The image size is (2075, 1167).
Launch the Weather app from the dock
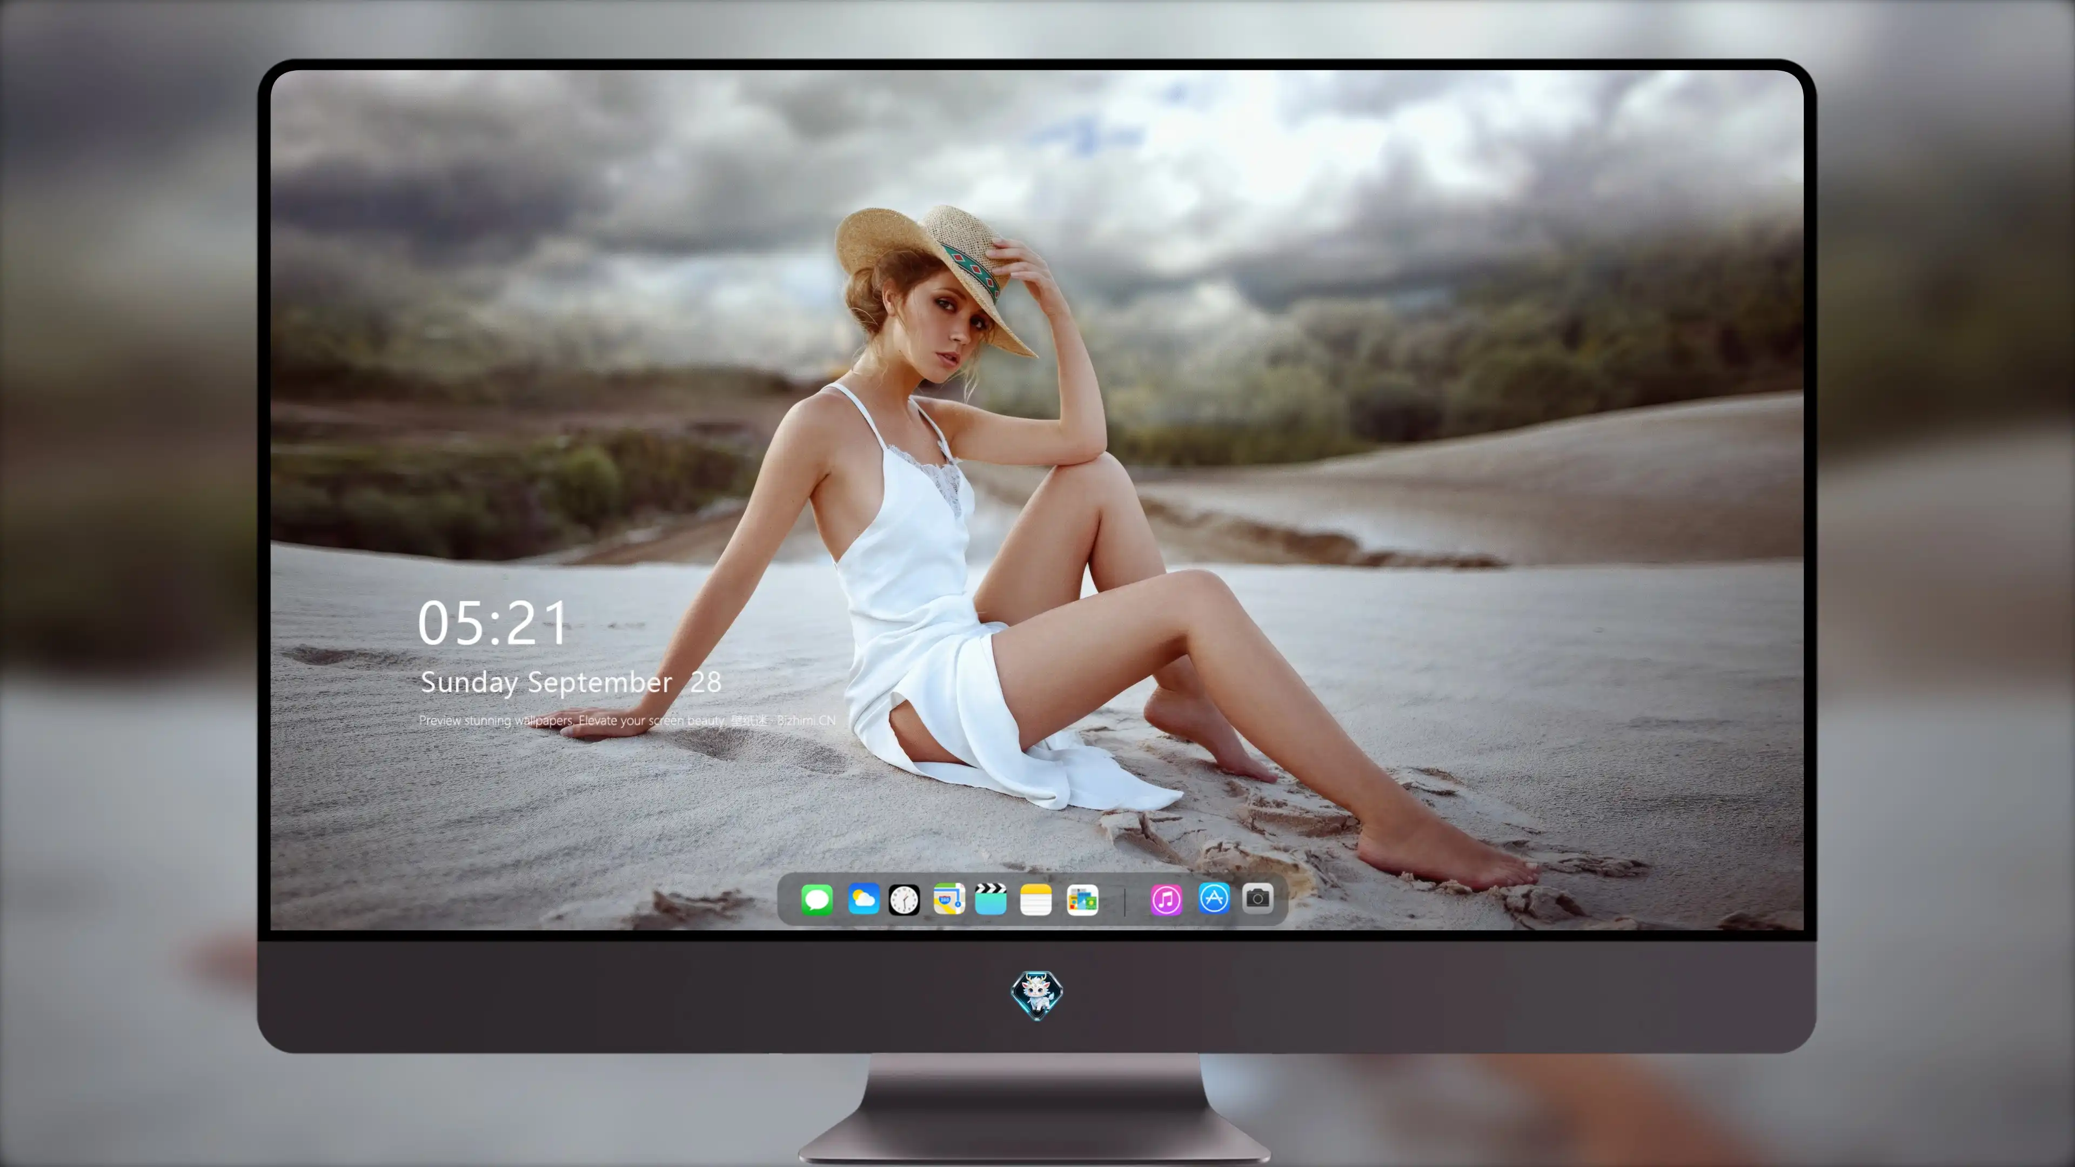coord(863,899)
